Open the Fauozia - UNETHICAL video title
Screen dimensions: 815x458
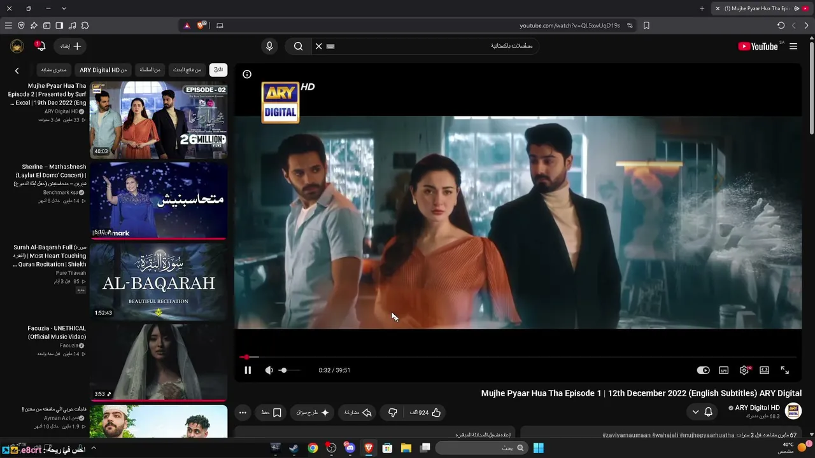pyautogui.click(x=57, y=333)
